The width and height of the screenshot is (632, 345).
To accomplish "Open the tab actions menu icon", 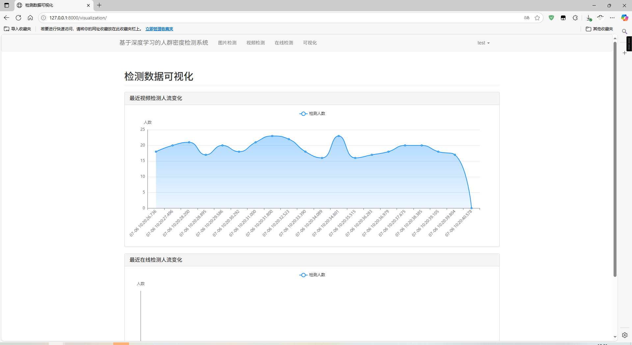I will [7, 5].
